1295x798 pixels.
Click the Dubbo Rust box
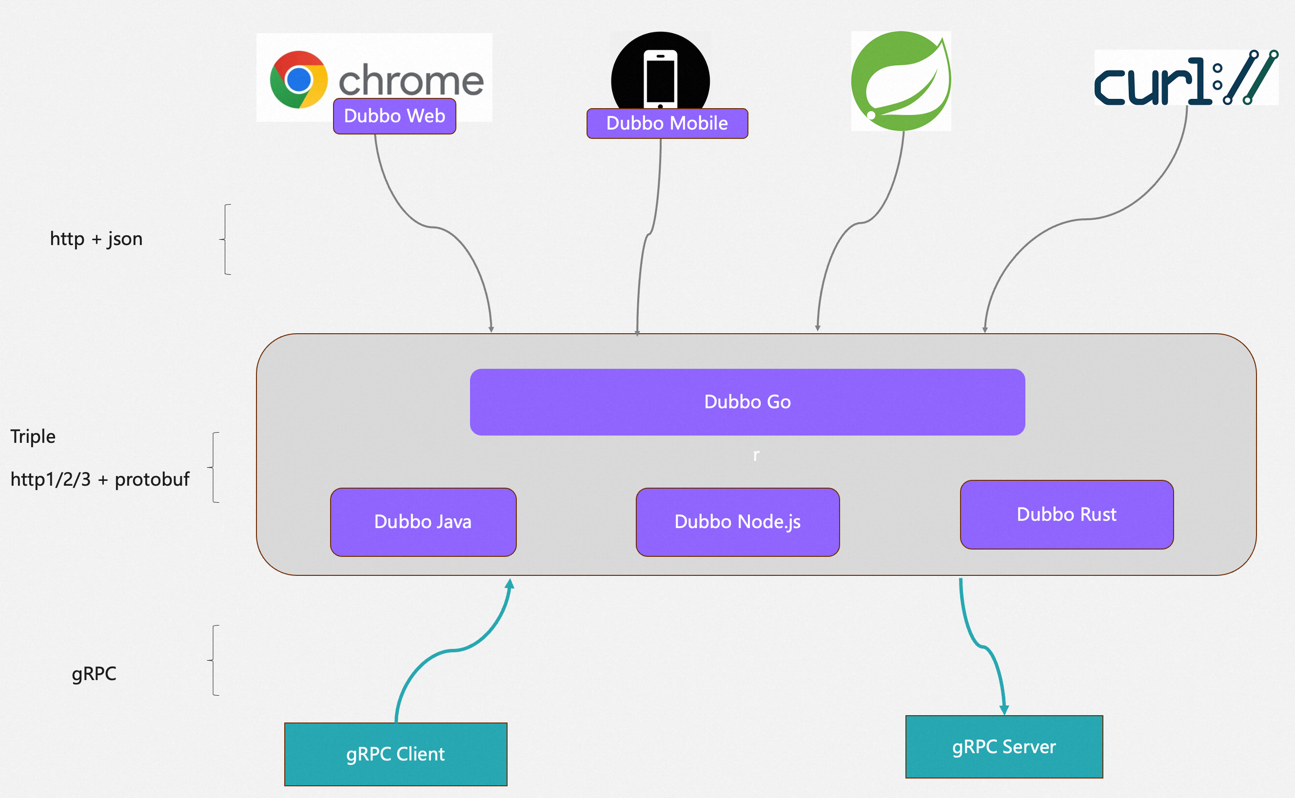coord(1066,514)
